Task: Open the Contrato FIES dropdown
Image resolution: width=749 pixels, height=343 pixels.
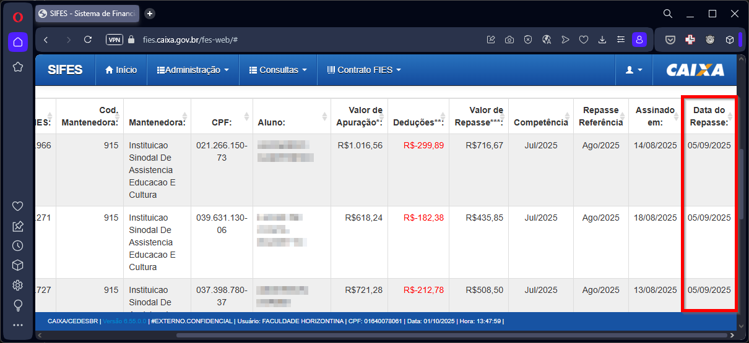Action: [364, 70]
